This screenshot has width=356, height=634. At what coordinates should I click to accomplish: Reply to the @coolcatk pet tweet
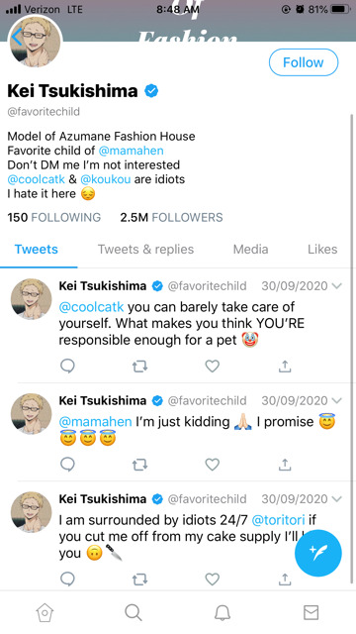[x=67, y=367]
